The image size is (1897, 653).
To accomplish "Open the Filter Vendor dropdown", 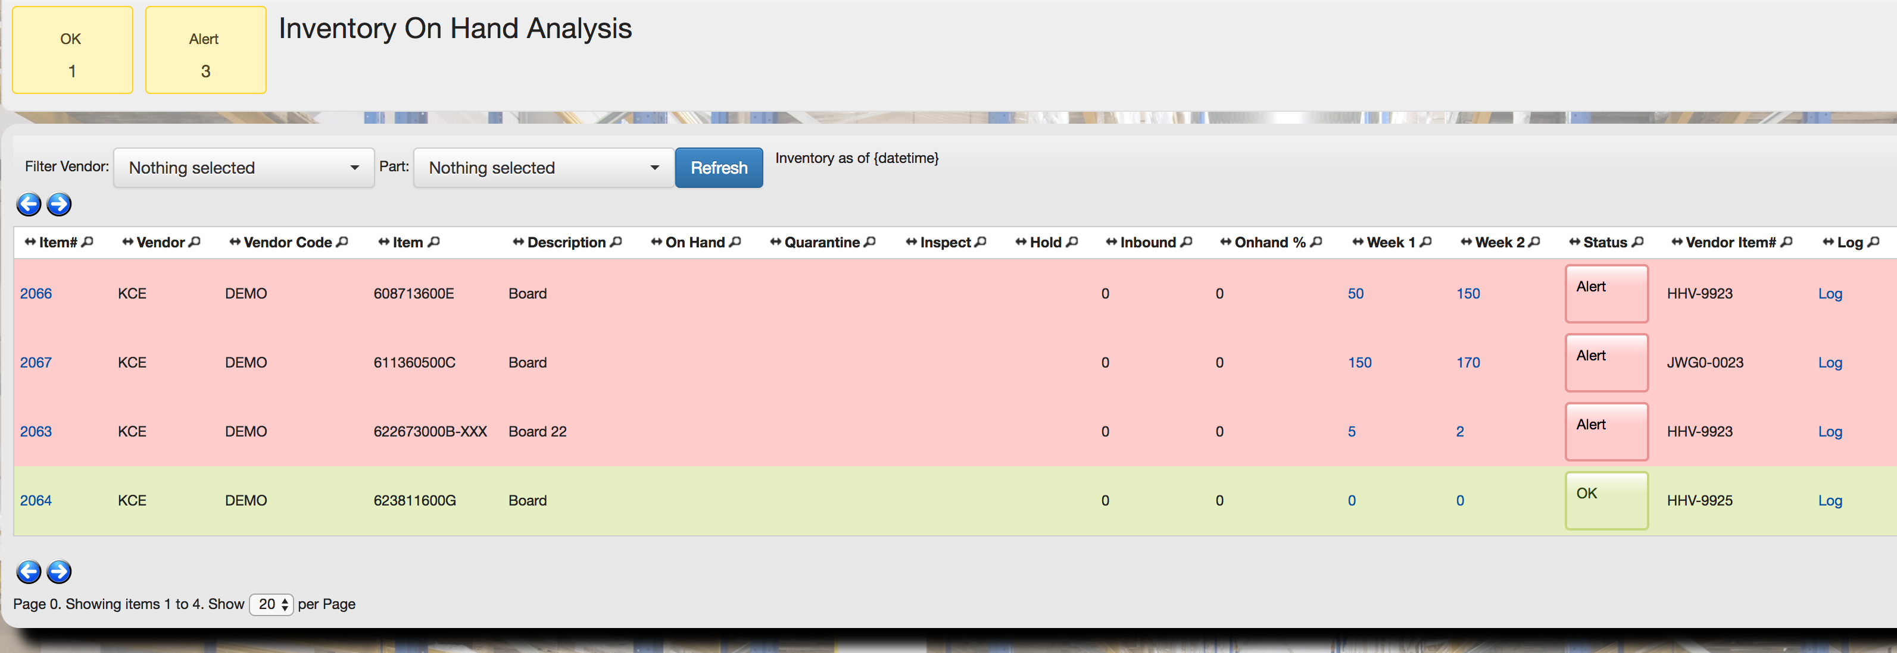I will 244,168.
